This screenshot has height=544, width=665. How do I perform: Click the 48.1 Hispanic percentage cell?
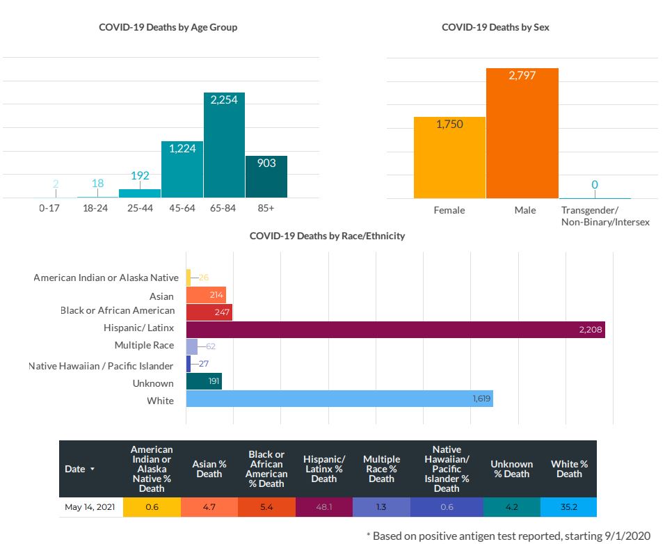tap(324, 507)
